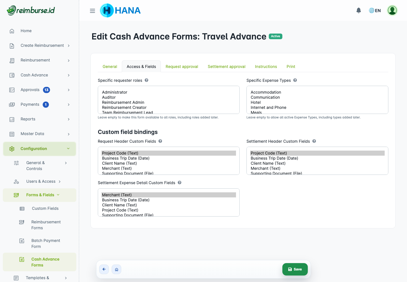
Task: Save the form changes
Action: [x=295, y=269]
